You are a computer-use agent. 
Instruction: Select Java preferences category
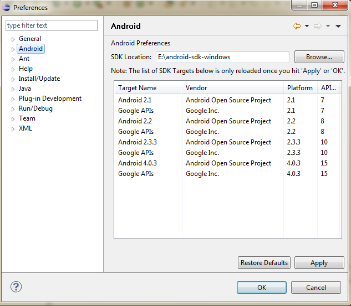(x=24, y=89)
